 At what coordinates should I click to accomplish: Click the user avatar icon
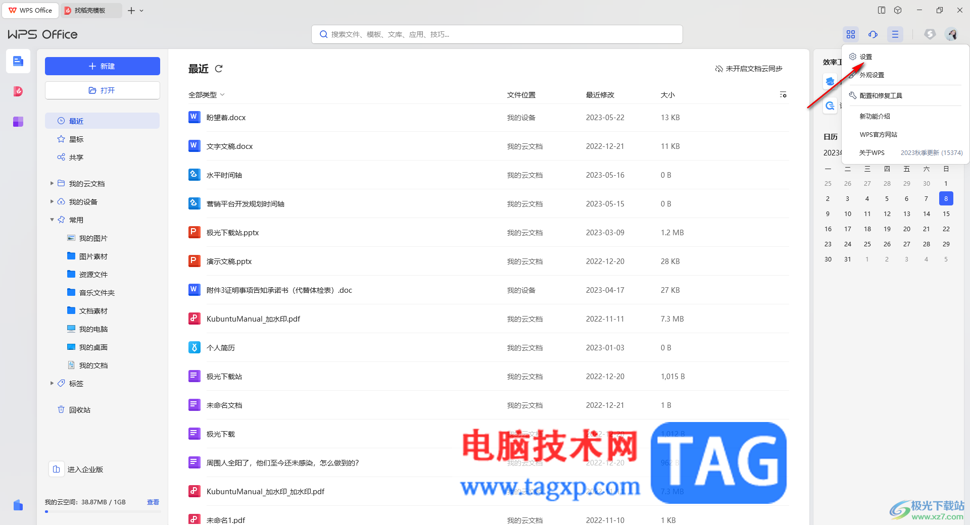click(952, 34)
